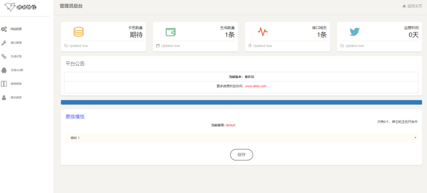Click the 返回主页 link
This screenshot has width=427, height=193.
pos(414,6)
